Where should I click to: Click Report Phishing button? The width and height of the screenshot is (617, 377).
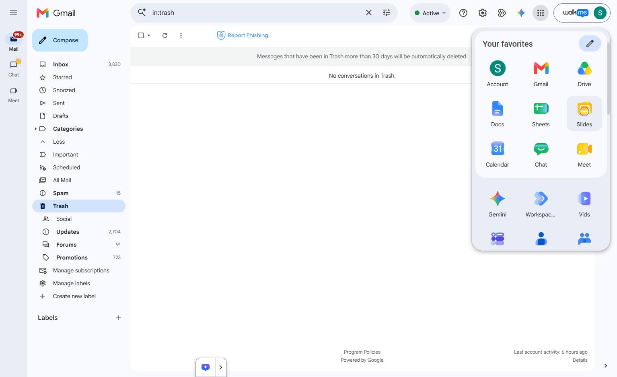[x=243, y=35]
